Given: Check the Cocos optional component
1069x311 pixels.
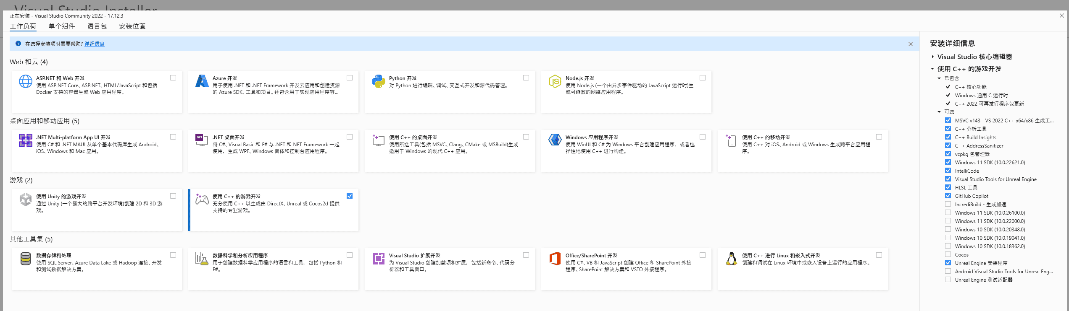Looking at the screenshot, I should click(948, 254).
